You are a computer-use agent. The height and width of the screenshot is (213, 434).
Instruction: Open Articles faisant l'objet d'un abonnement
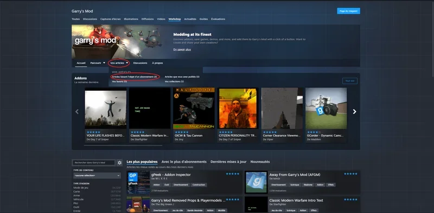(135, 77)
